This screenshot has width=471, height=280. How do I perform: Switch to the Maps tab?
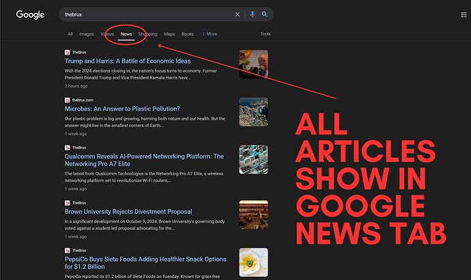pyautogui.click(x=169, y=34)
